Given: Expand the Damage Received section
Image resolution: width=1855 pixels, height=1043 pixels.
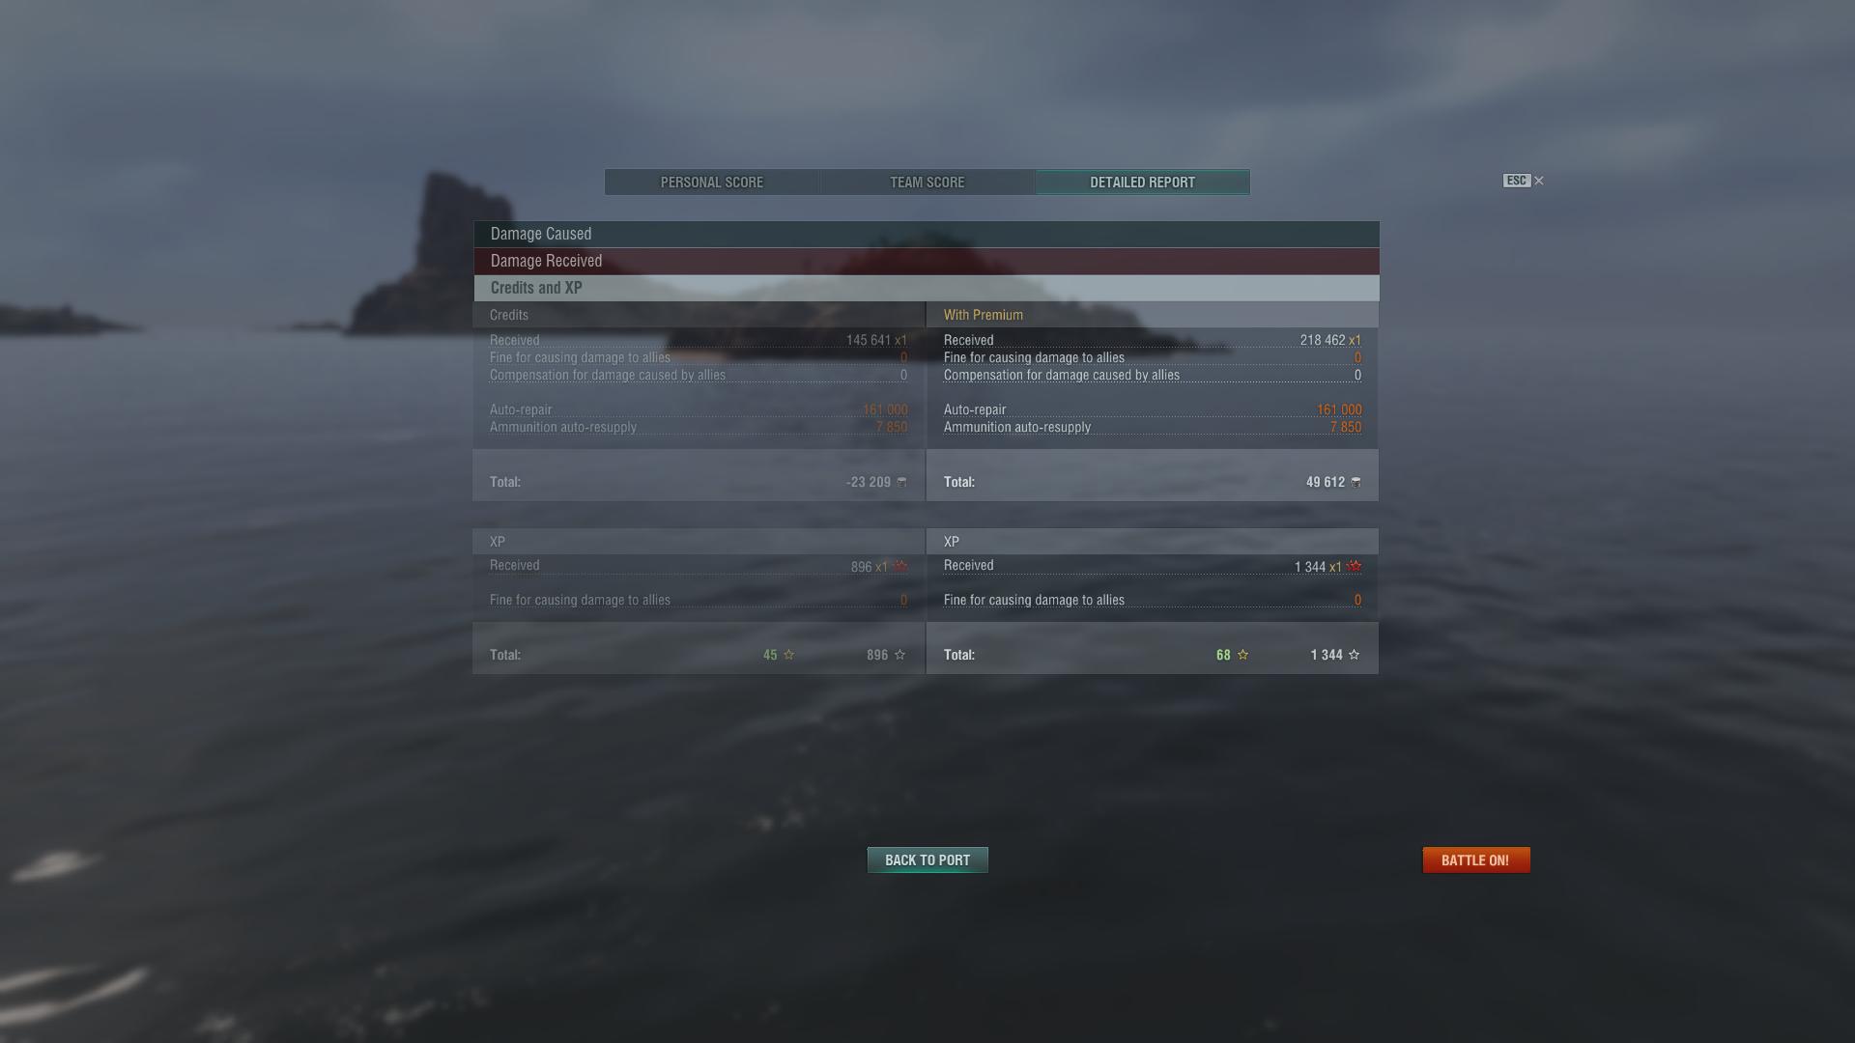Looking at the screenshot, I should (927, 261).
